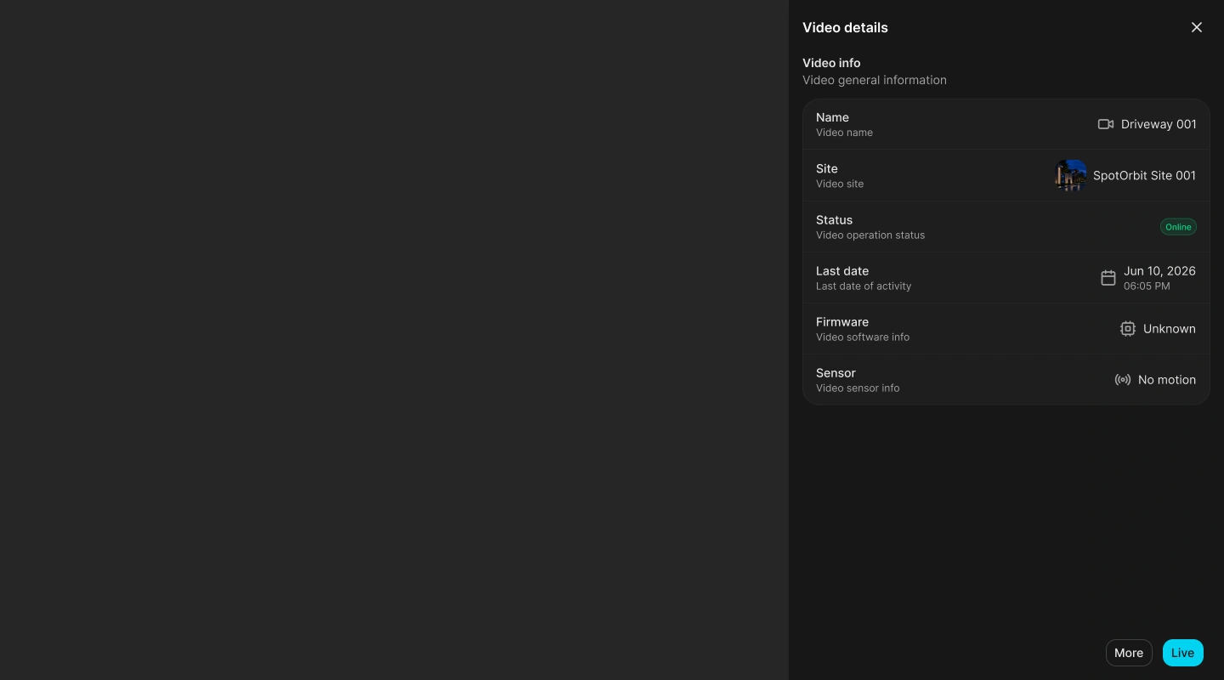Click the Video software info description
The image size is (1224, 680).
863,337
